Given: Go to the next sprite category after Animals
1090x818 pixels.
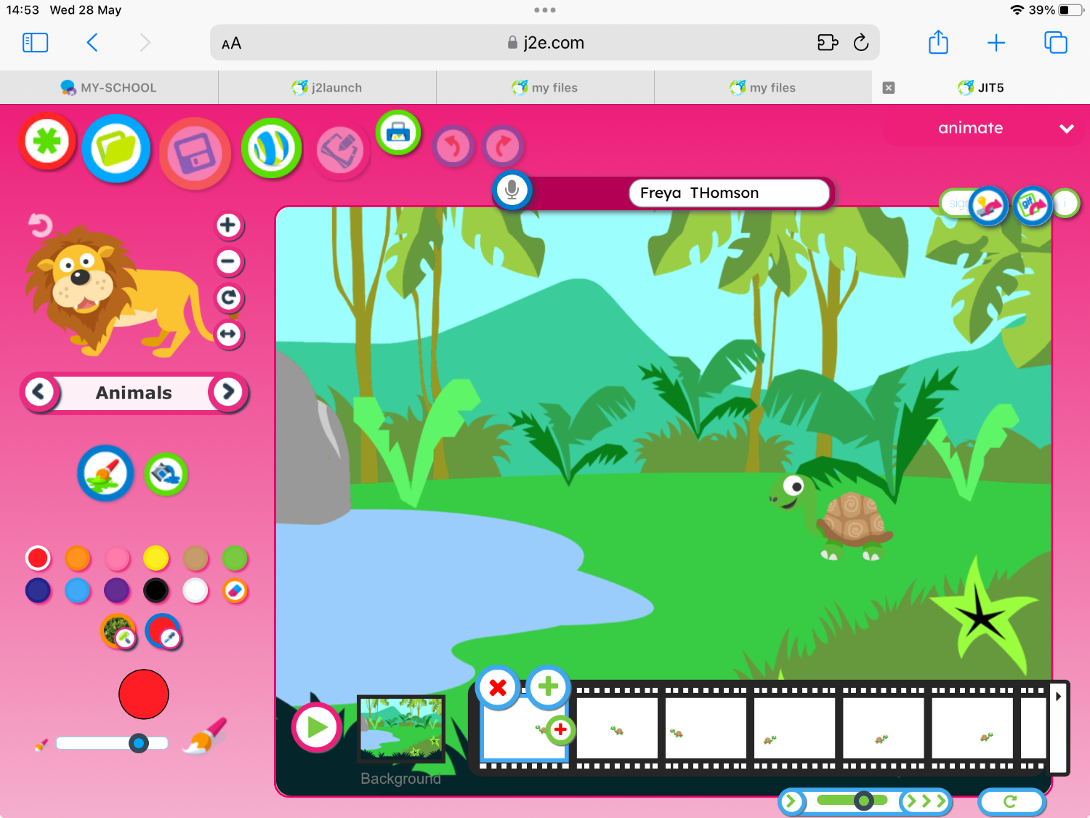Looking at the screenshot, I should coord(228,393).
